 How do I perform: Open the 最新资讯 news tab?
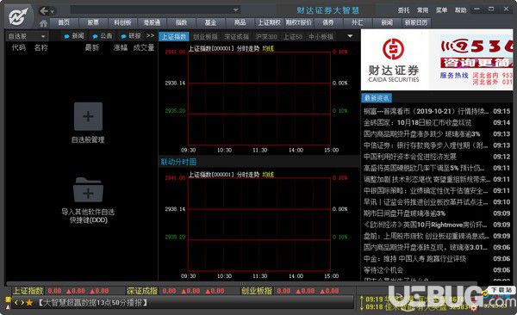click(377, 98)
